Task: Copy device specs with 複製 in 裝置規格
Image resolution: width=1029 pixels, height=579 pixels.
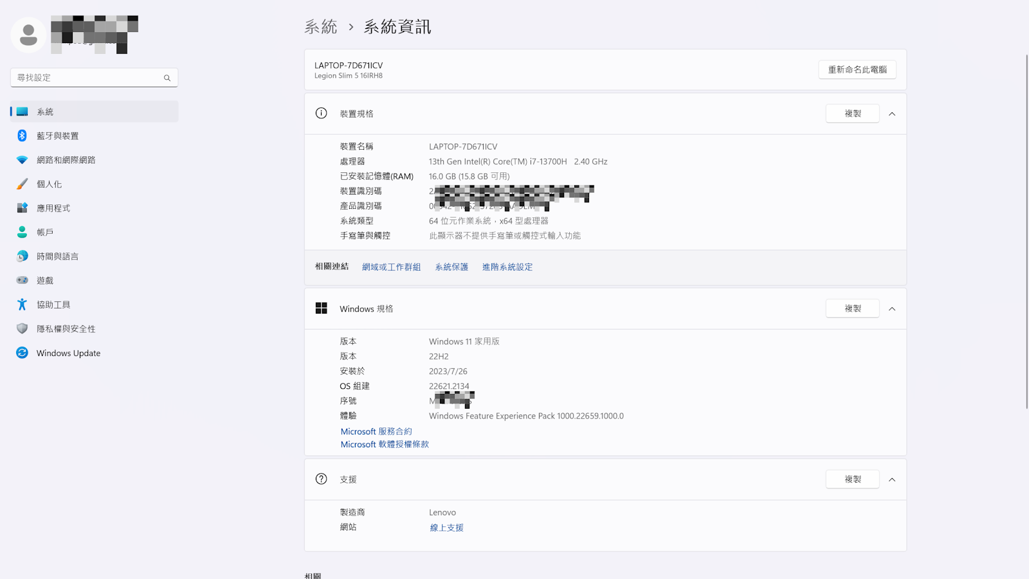Action: pyautogui.click(x=852, y=113)
